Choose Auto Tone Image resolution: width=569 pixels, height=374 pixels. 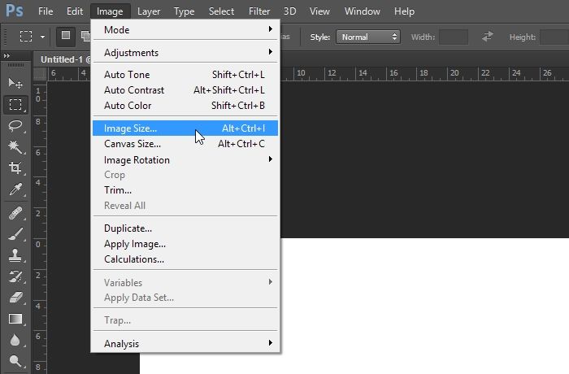point(185,75)
